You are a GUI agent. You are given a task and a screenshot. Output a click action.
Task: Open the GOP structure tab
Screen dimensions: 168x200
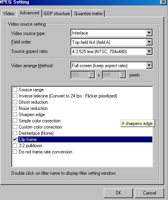tap(57, 14)
